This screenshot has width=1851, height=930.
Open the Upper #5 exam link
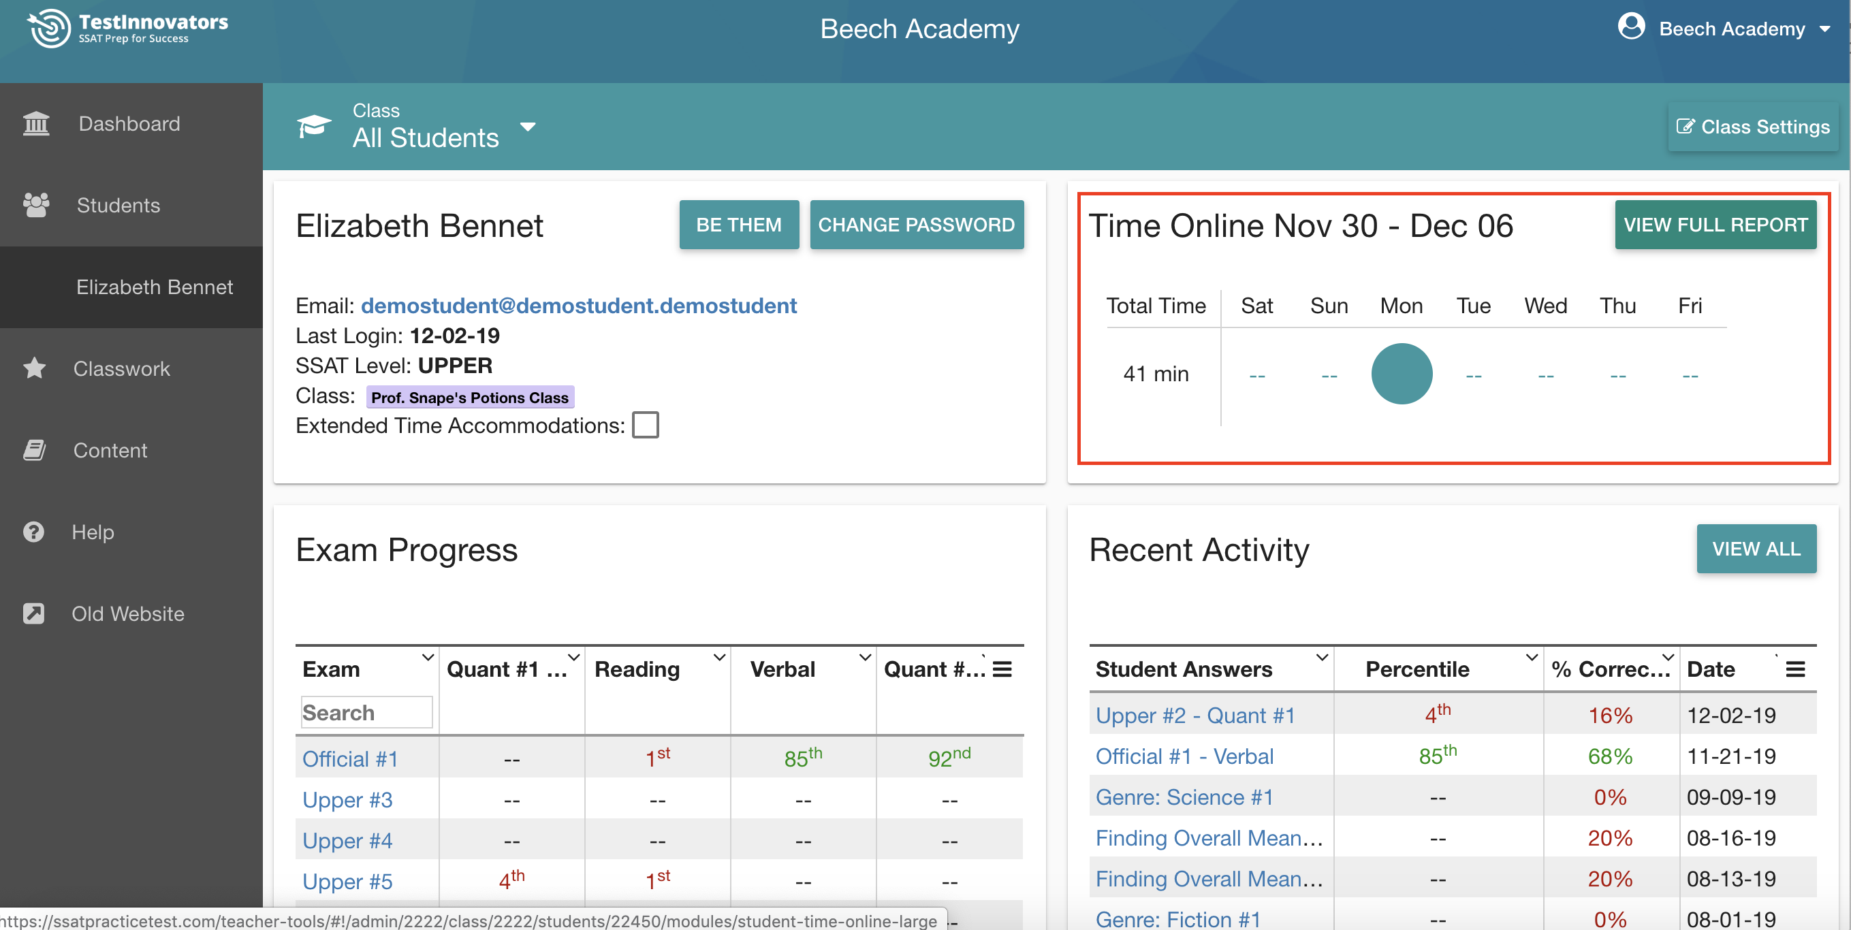347,882
